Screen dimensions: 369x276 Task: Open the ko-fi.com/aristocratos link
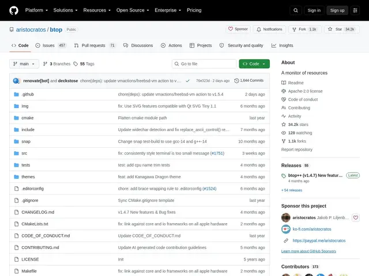point(312,229)
